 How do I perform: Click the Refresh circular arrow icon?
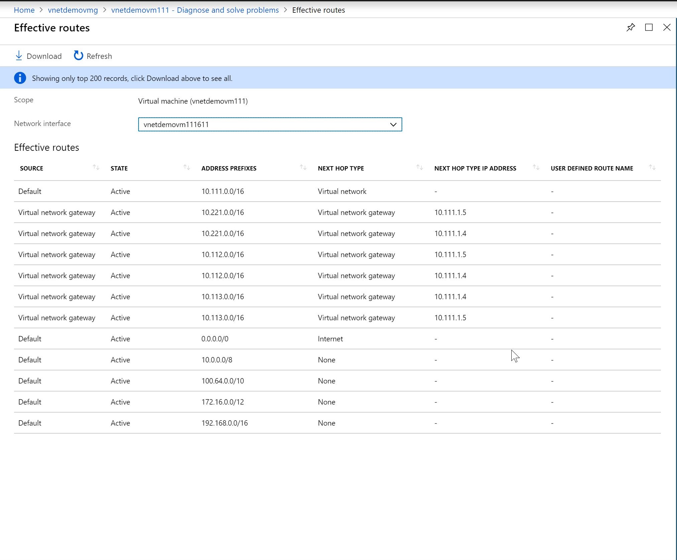78,55
